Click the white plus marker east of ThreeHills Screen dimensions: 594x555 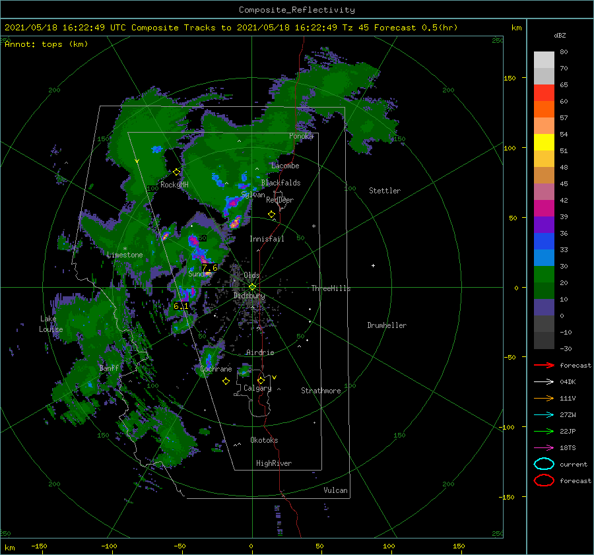pyautogui.click(x=373, y=265)
